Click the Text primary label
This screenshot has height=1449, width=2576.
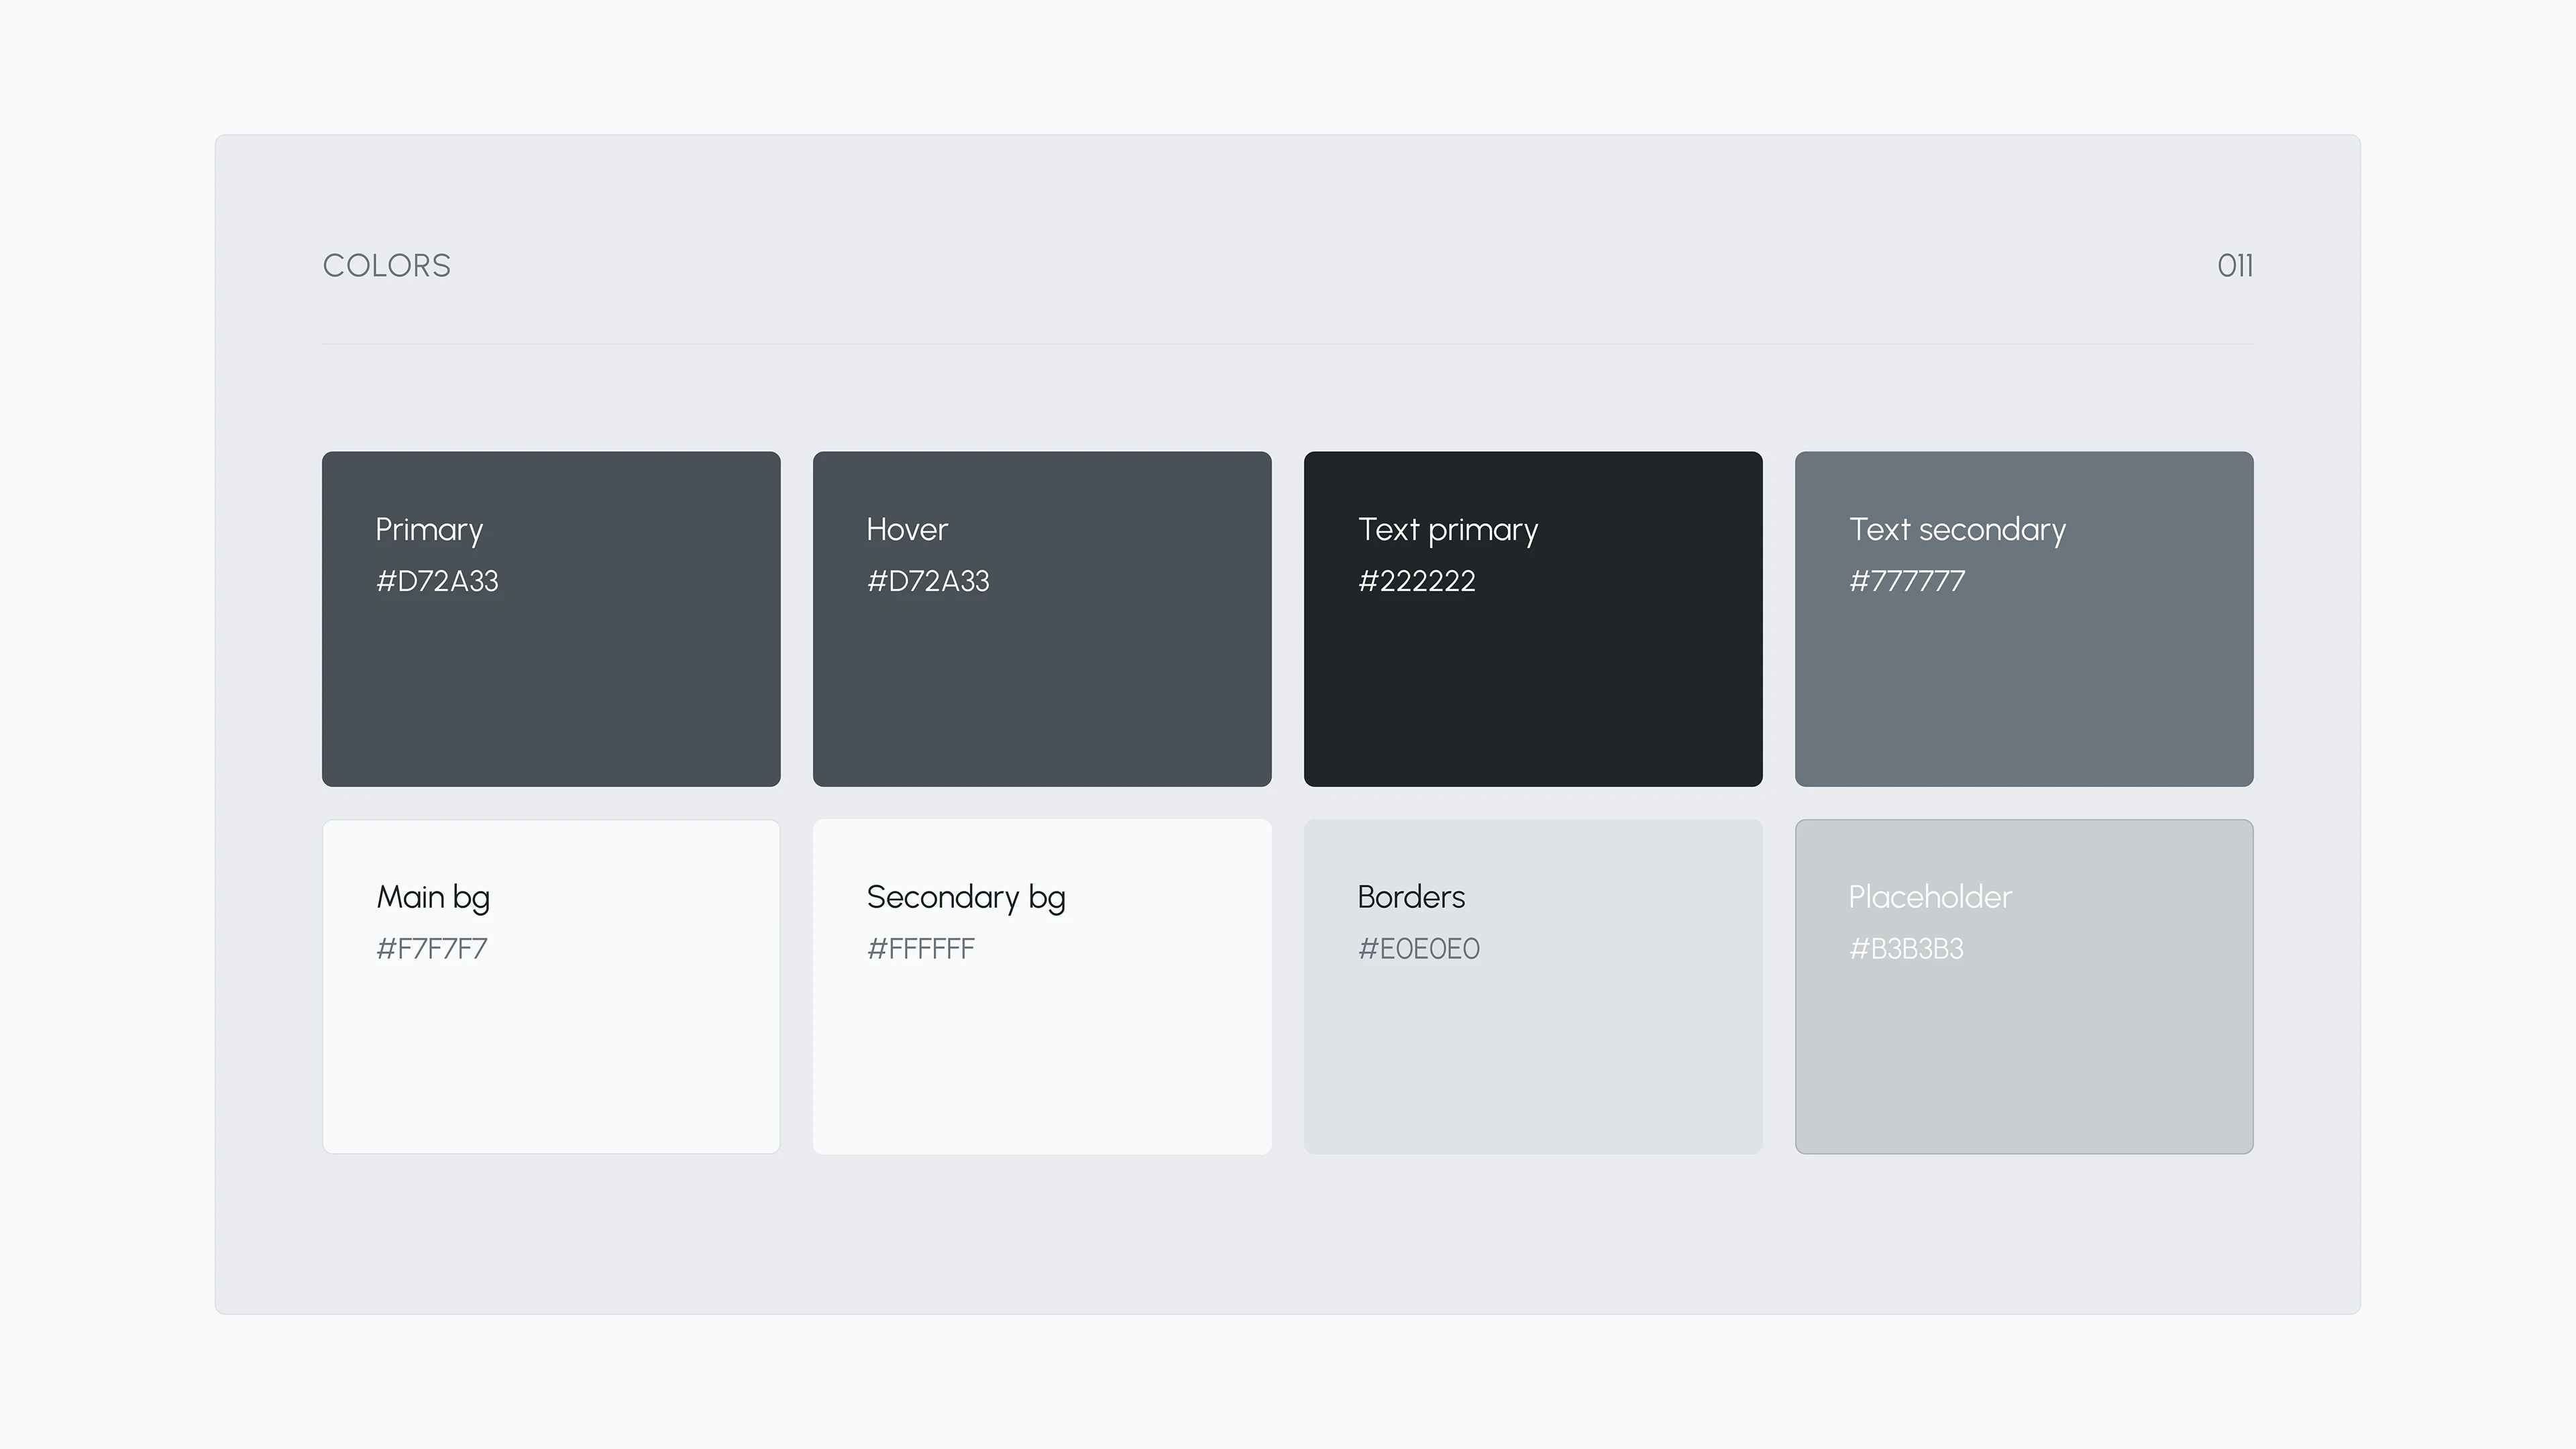1447,530
